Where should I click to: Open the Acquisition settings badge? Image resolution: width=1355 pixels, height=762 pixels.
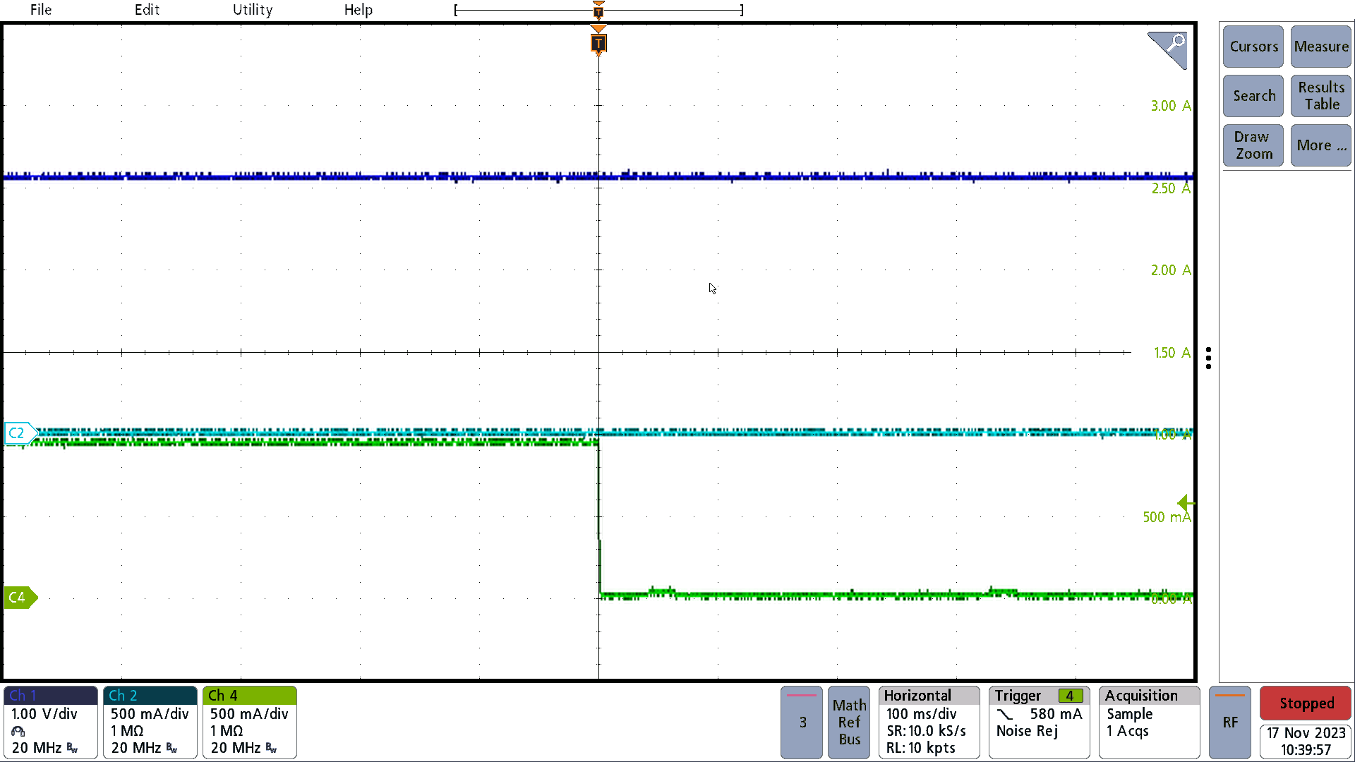tap(1150, 722)
